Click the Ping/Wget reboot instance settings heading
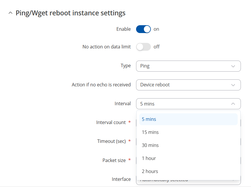Image resolution: width=251 pixels, height=191 pixels. 70,13
